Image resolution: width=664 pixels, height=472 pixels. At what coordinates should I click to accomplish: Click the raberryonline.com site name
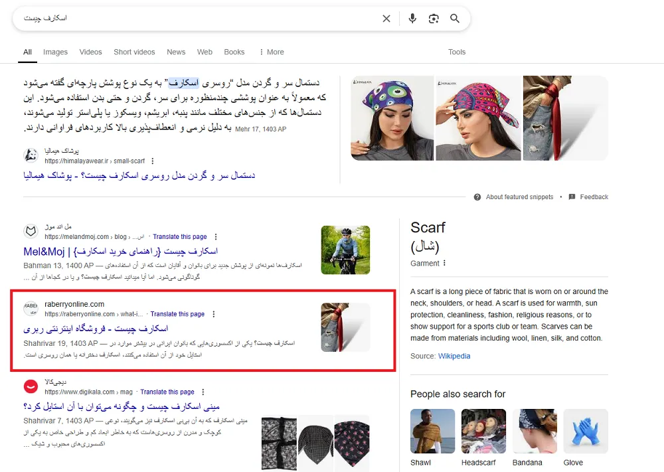[74, 304]
